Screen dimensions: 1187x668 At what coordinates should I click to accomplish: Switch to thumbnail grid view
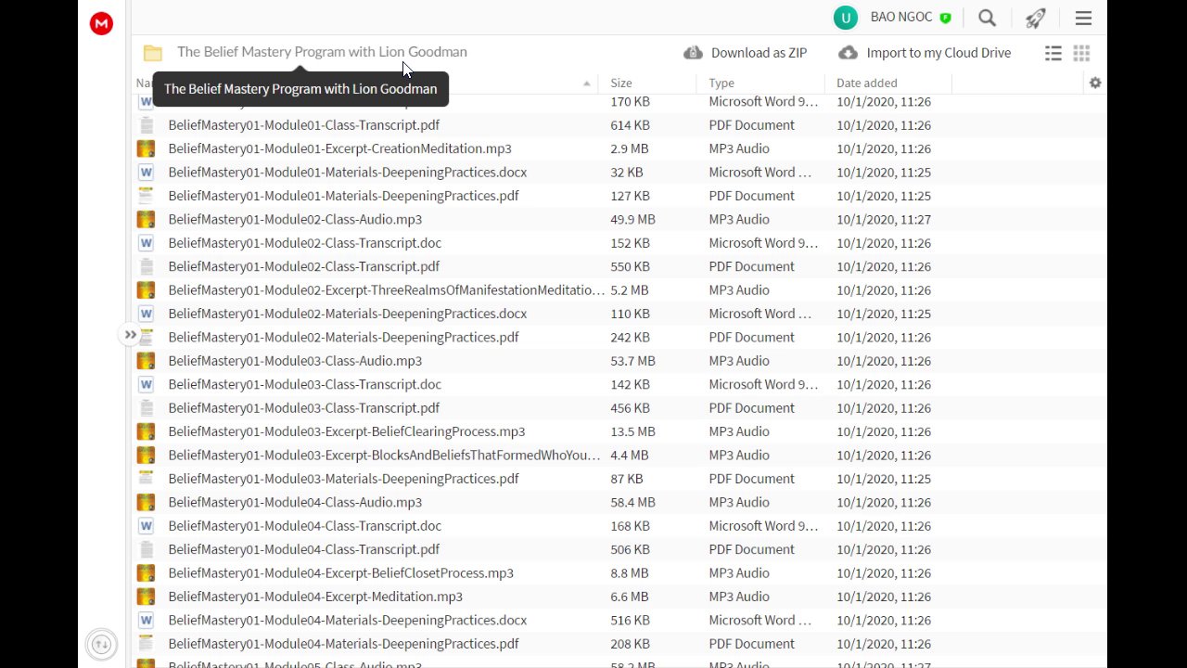click(1081, 53)
